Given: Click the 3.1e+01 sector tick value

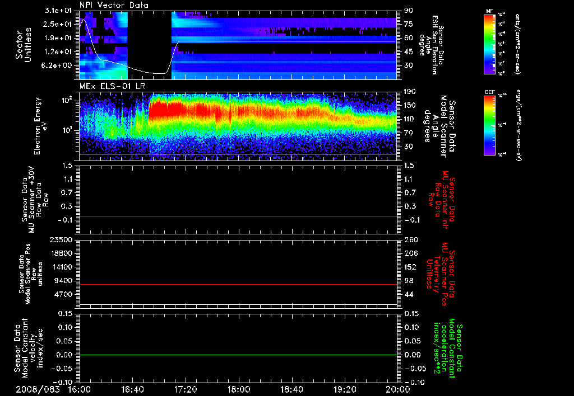Looking at the screenshot, I should click(x=58, y=11).
